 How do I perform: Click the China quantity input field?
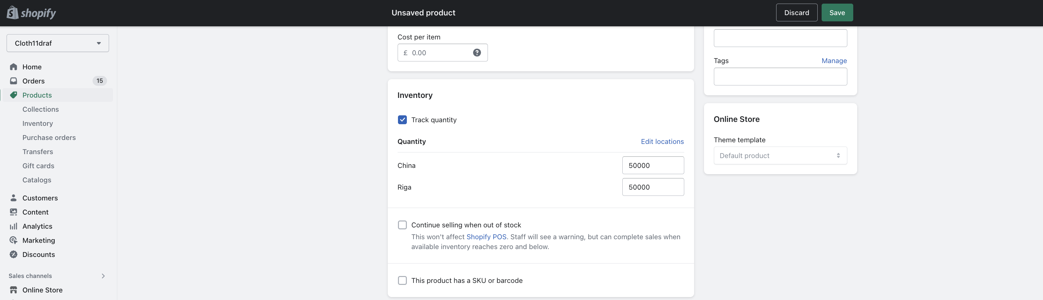(653, 165)
